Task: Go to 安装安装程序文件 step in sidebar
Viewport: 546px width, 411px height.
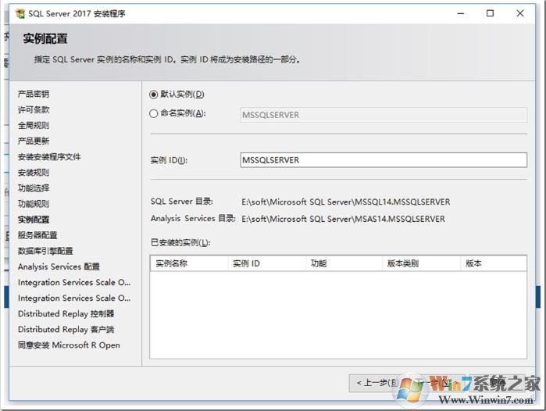Action: pyautogui.click(x=49, y=157)
